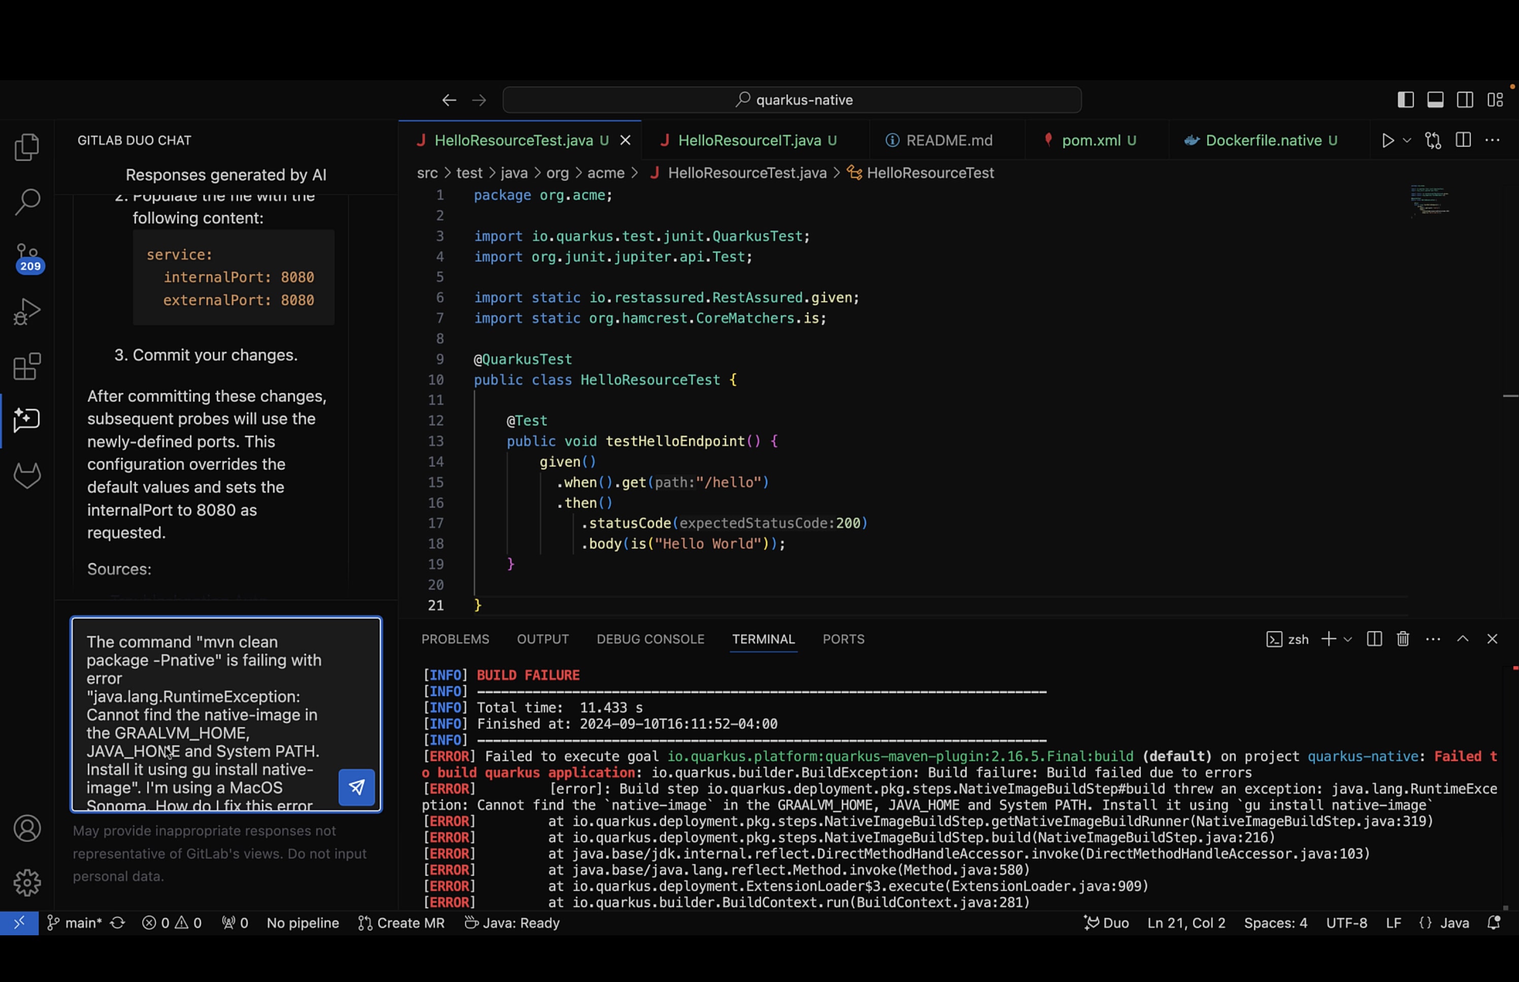Select the java breadcrumb segment

click(x=514, y=173)
